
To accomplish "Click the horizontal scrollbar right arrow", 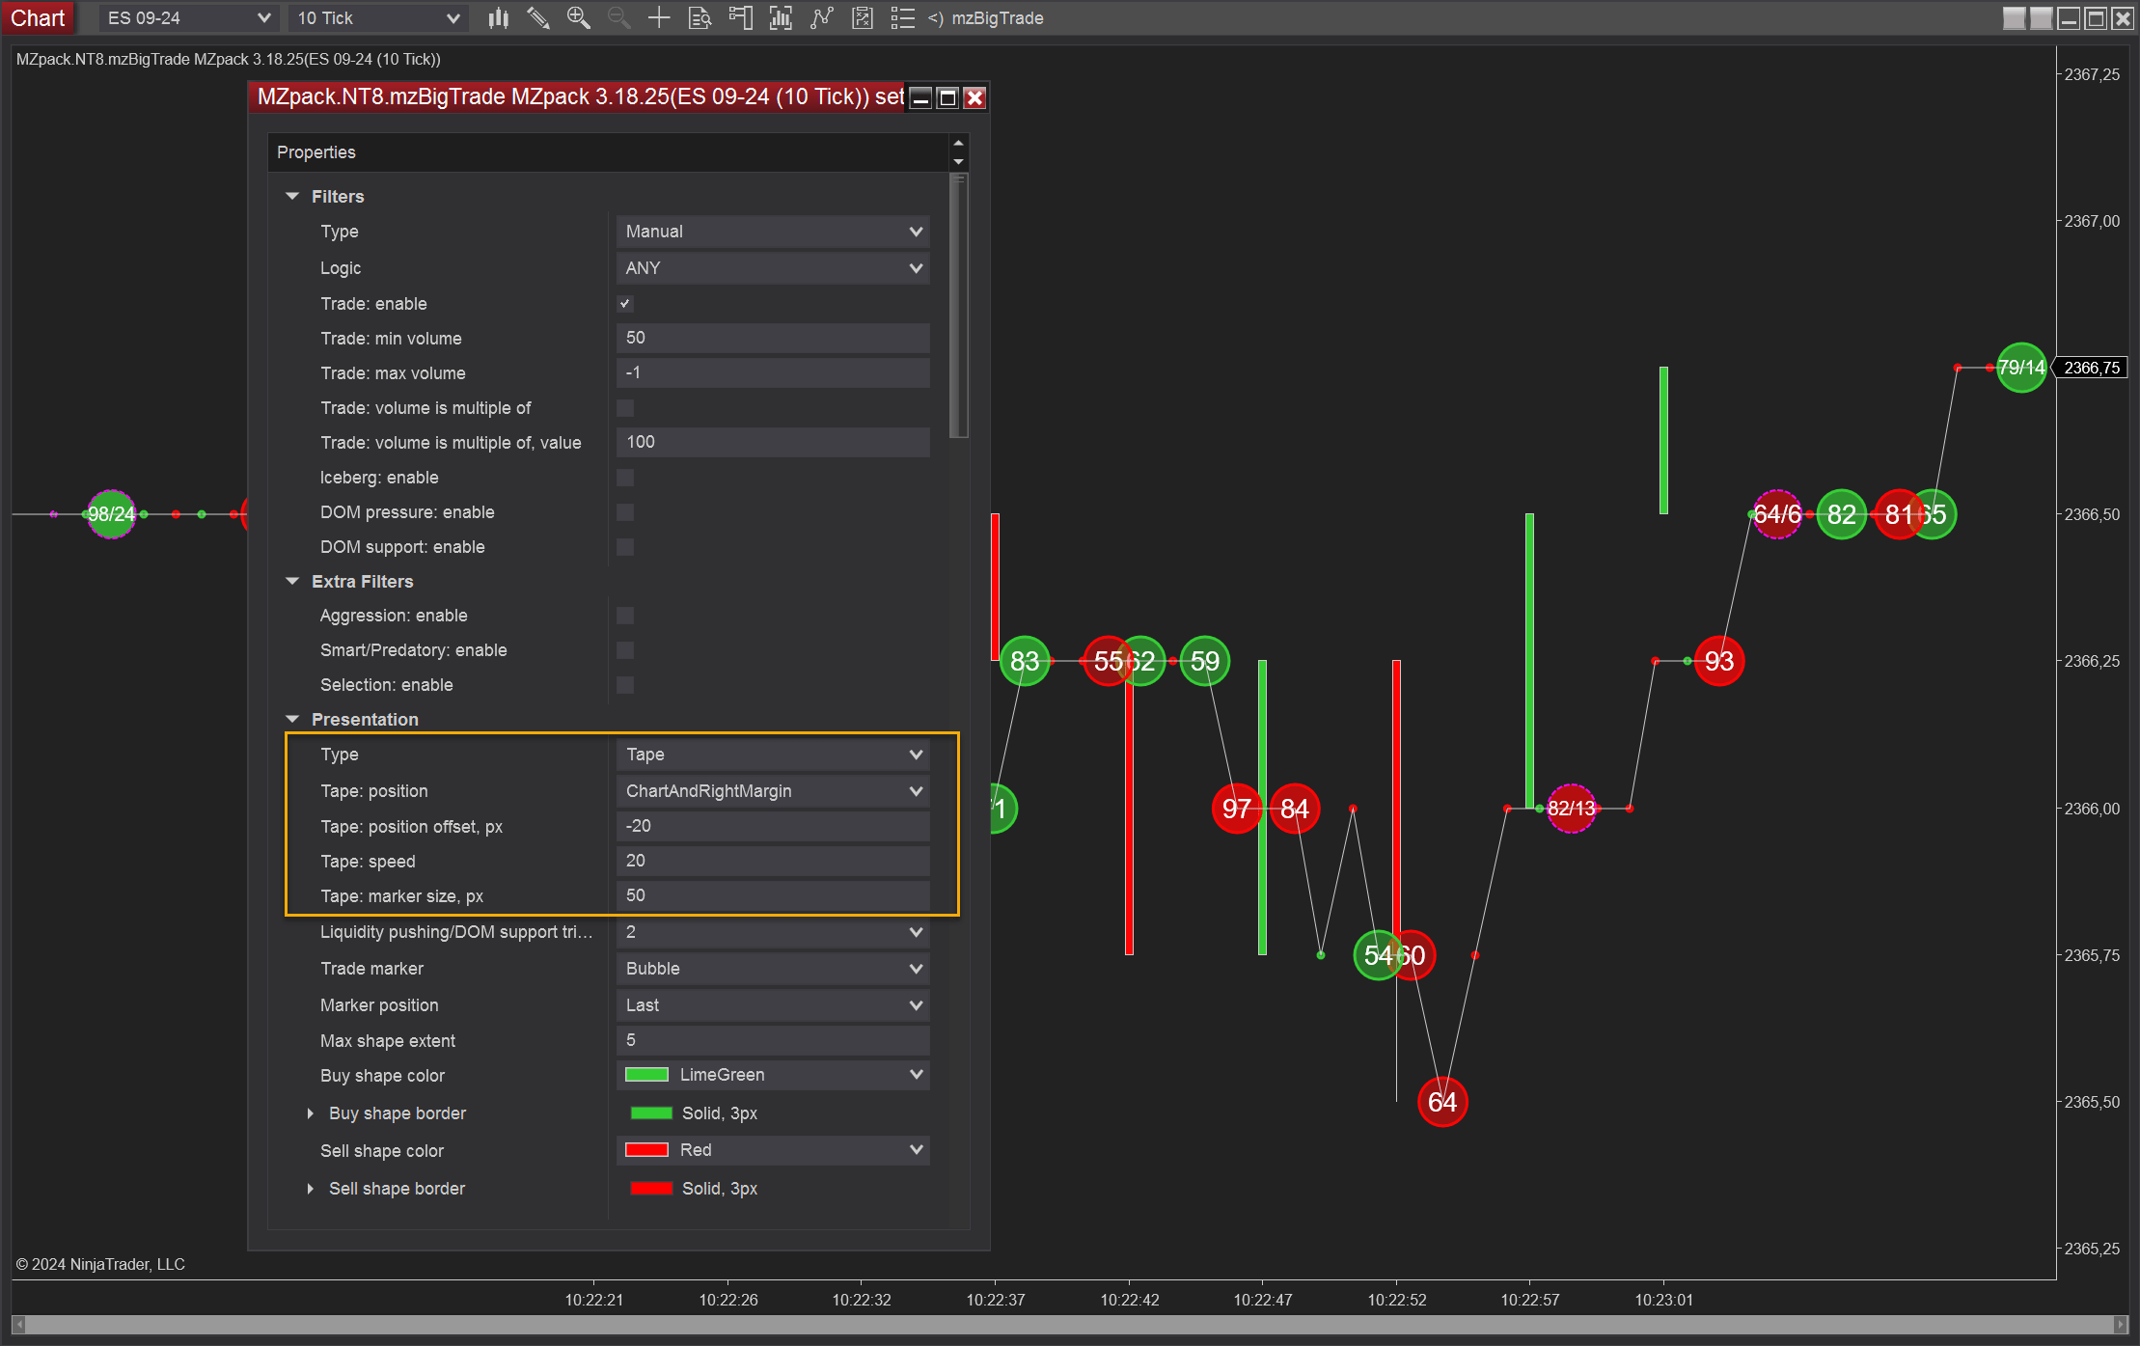I will tap(2120, 1325).
